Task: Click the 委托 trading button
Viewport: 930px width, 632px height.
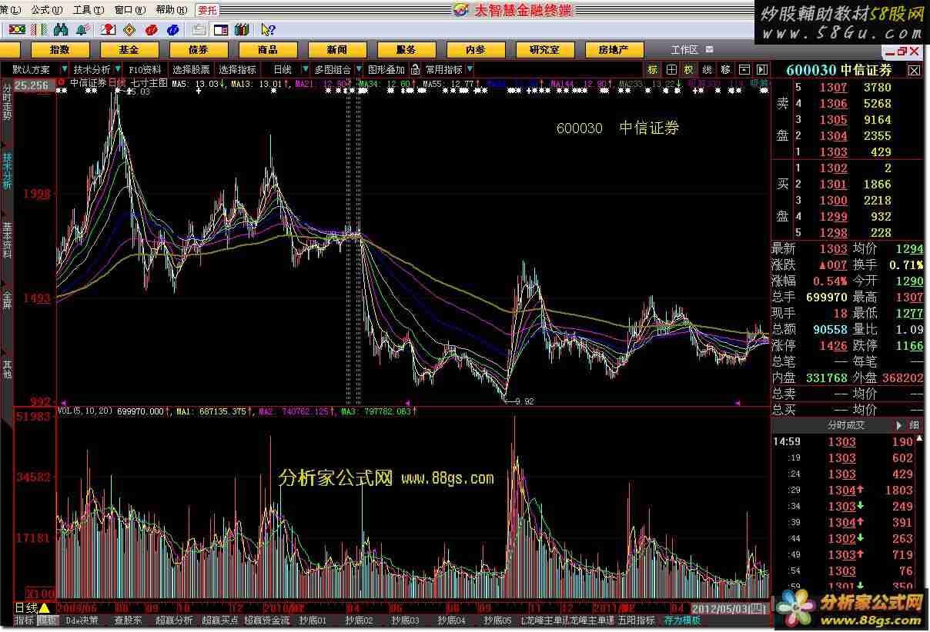Action: pos(207,10)
